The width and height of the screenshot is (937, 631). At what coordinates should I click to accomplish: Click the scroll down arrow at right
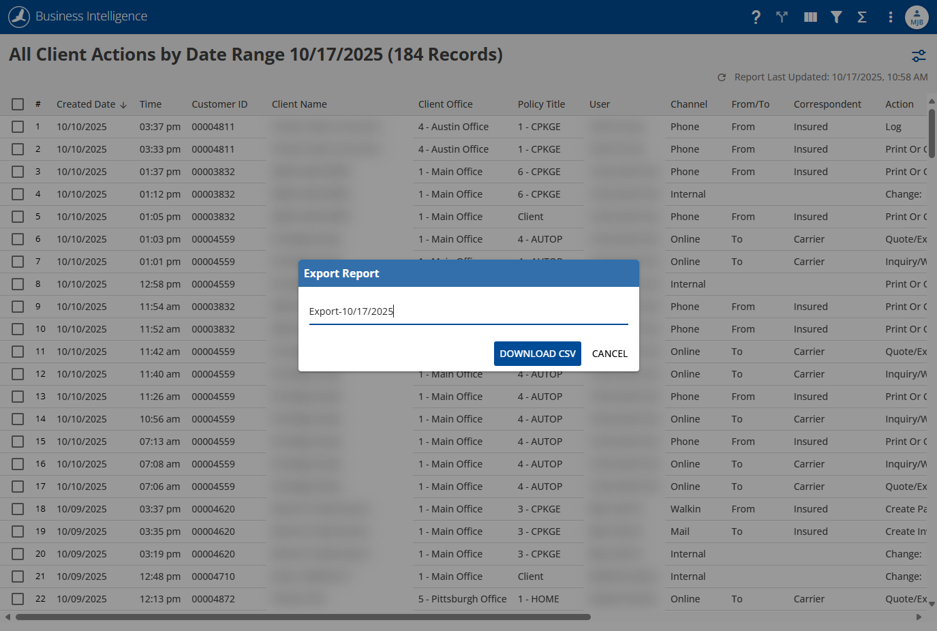[932, 604]
